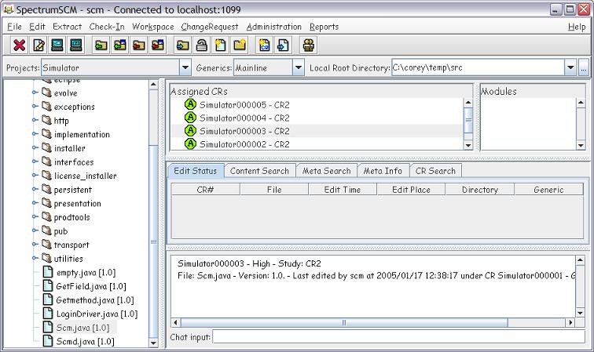594x352 pixels.
Task: Click the second computer monitor toolbar icon
Action: [76, 45]
